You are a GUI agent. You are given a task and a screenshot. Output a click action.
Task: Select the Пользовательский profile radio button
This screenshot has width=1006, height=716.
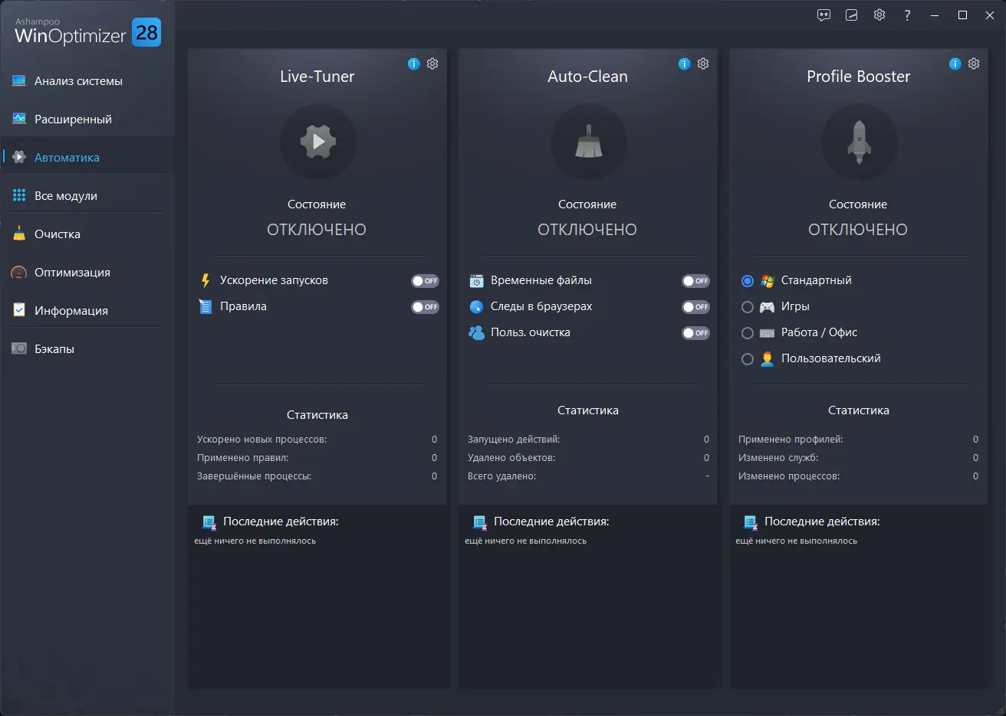click(748, 359)
